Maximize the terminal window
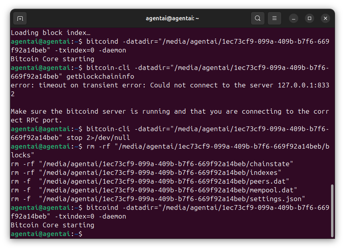 pos(310,18)
